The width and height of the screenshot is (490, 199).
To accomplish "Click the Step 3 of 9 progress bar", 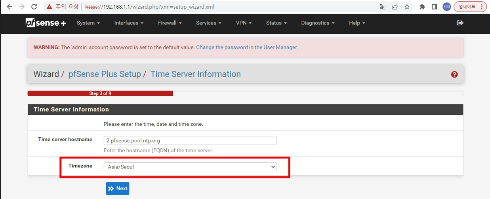I will click(x=100, y=94).
